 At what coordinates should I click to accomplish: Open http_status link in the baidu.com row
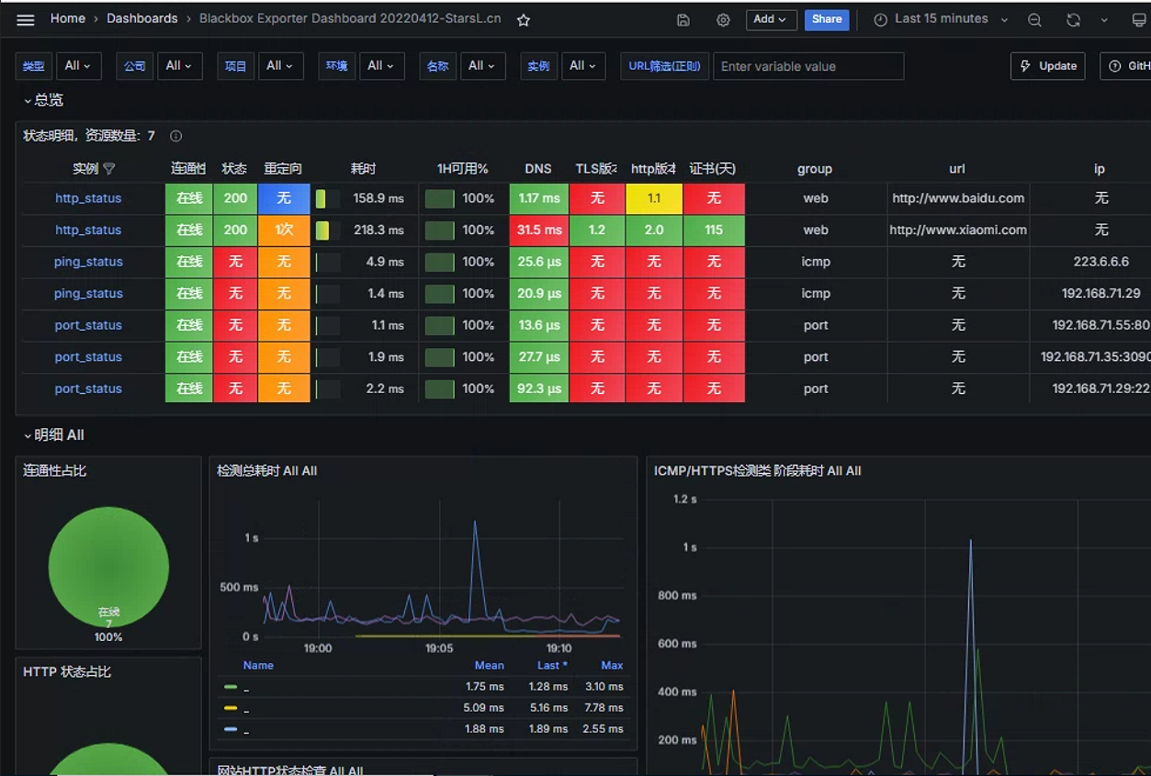click(x=88, y=198)
